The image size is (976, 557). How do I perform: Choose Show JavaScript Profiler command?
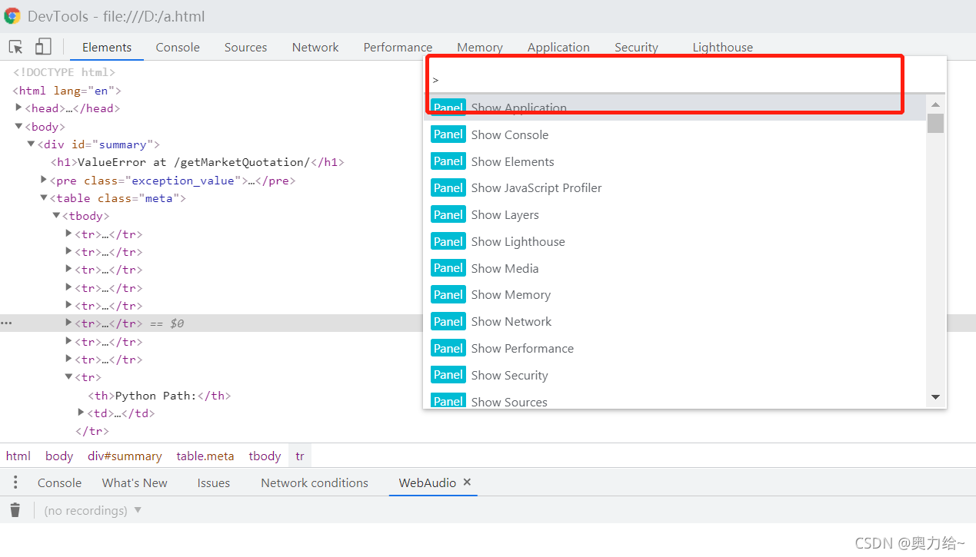pyautogui.click(x=675, y=187)
